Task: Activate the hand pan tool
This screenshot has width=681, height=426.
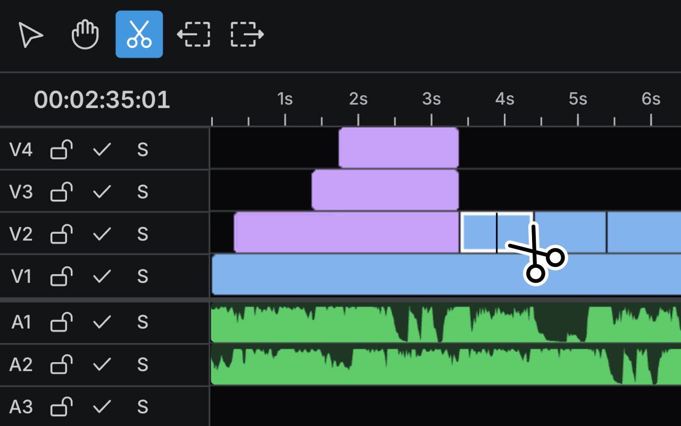Action: point(85,35)
